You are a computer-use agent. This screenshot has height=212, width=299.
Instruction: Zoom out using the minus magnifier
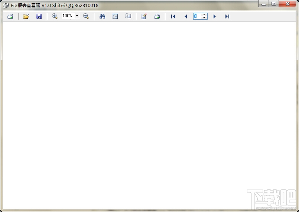pyautogui.click(x=86, y=16)
